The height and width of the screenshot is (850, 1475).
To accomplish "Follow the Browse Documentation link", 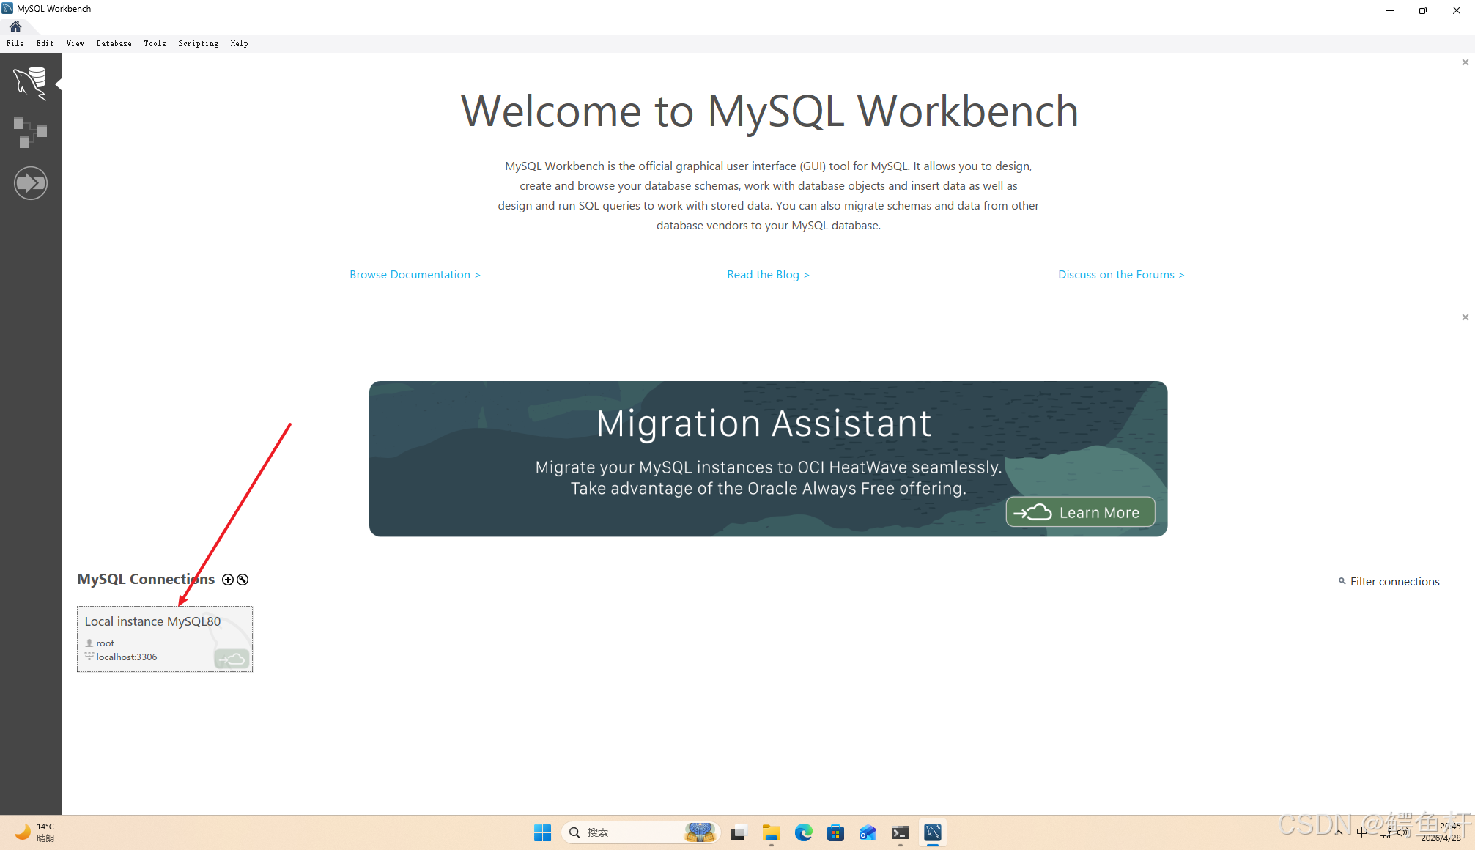I will coord(415,275).
